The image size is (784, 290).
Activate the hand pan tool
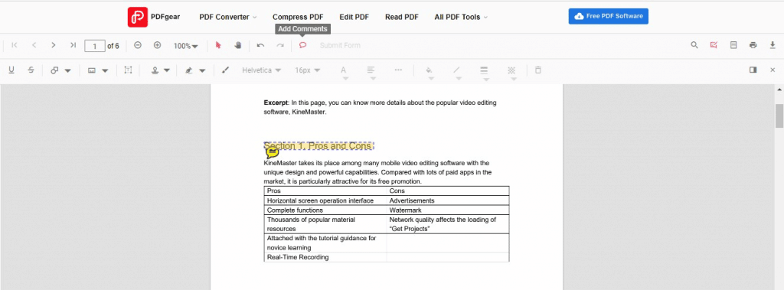(x=238, y=45)
